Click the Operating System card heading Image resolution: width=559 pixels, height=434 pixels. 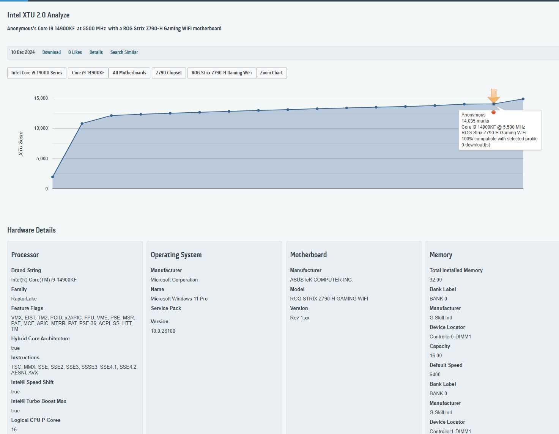(176, 255)
